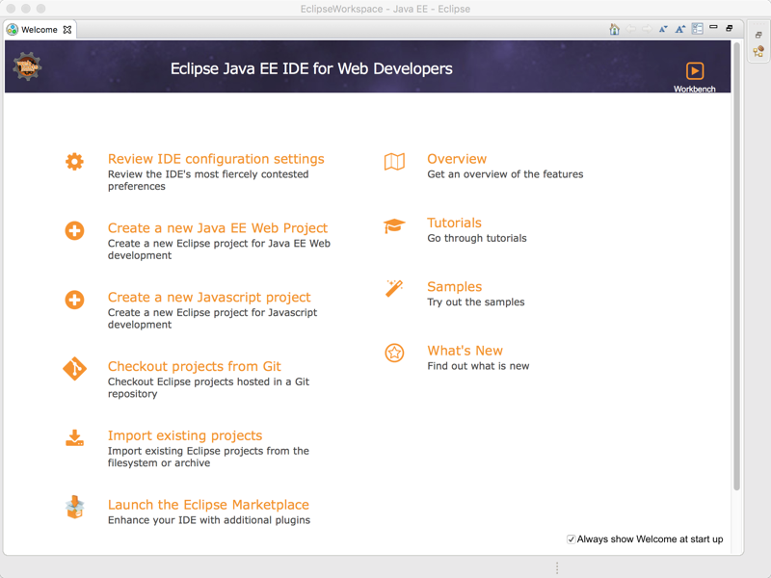
Task: Click the Eclipse gear logo in banner
Action: click(27, 66)
